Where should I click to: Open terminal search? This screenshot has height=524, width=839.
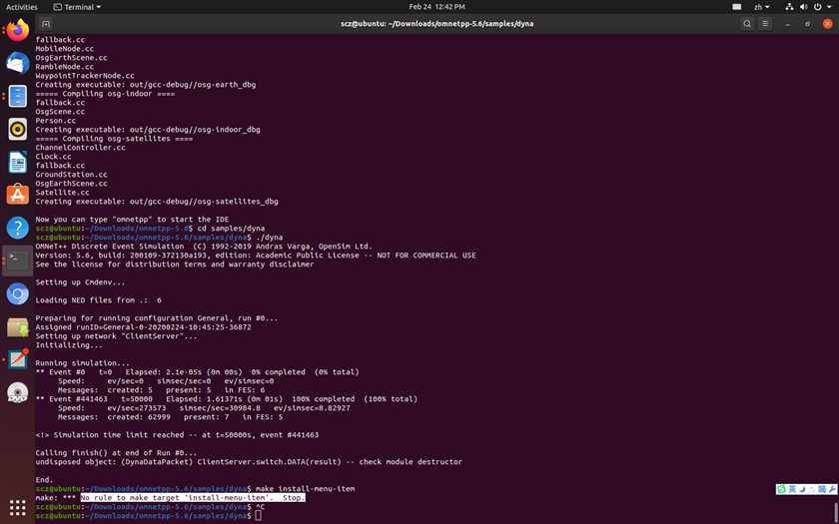click(747, 24)
